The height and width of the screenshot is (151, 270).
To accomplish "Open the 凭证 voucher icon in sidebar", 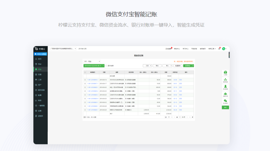I will (36, 64).
